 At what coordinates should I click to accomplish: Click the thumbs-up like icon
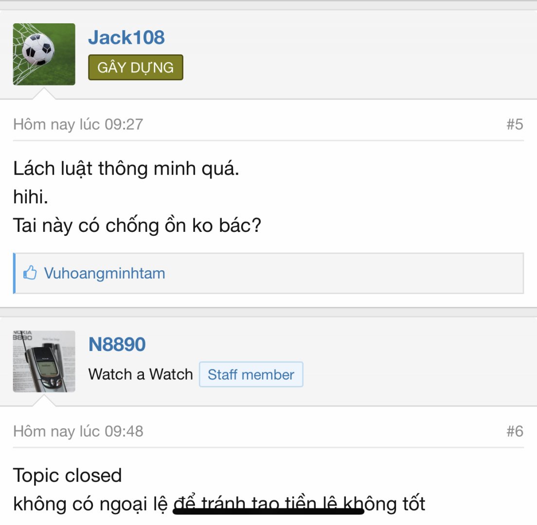pyautogui.click(x=30, y=273)
